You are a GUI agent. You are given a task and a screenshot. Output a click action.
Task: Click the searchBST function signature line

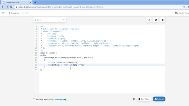pyautogui.click(x=68, y=58)
